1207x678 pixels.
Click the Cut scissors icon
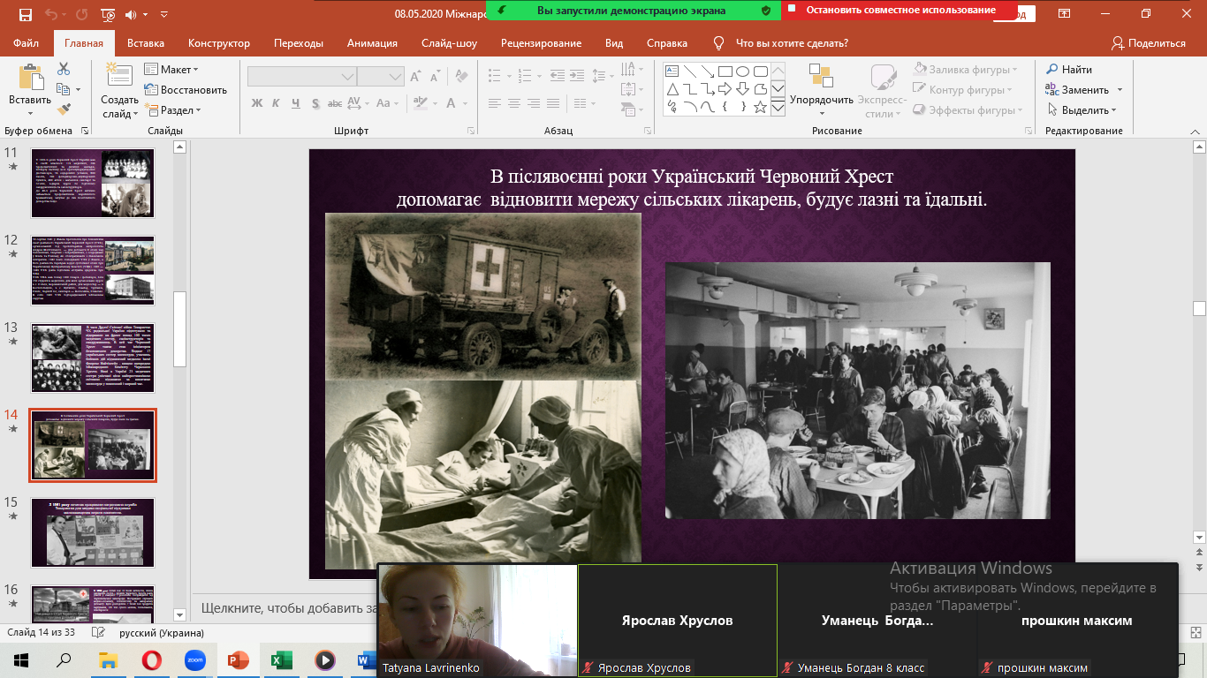click(64, 69)
